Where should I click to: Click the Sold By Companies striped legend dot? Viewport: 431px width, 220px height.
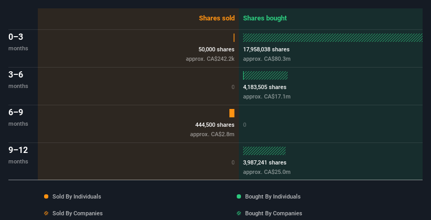click(46, 213)
